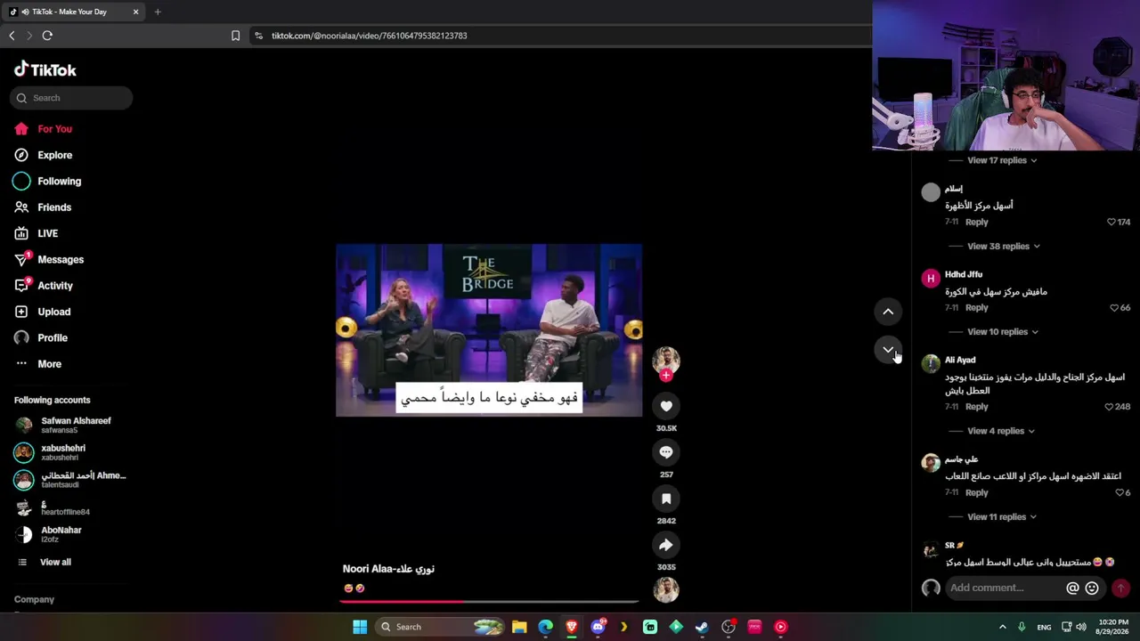The height and width of the screenshot is (641, 1140).
Task: Like Hdhd Jffu's comment heart
Action: tap(1114, 308)
